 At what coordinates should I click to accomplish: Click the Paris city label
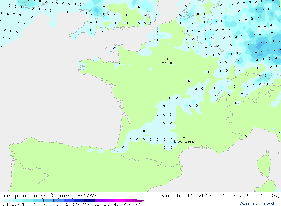[x=167, y=62]
